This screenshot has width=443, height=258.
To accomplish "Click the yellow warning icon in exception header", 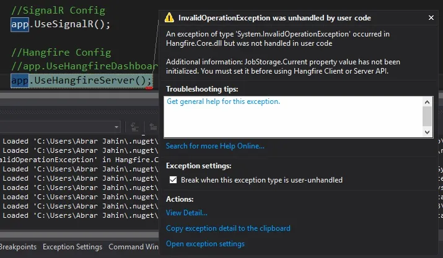I will click(x=169, y=17).
